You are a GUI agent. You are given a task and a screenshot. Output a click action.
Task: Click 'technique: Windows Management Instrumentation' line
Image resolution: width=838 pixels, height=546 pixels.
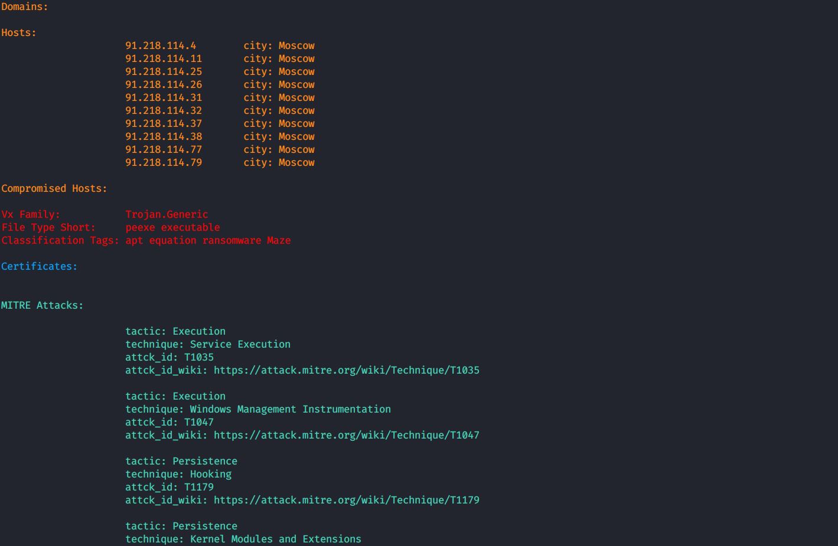pos(258,410)
